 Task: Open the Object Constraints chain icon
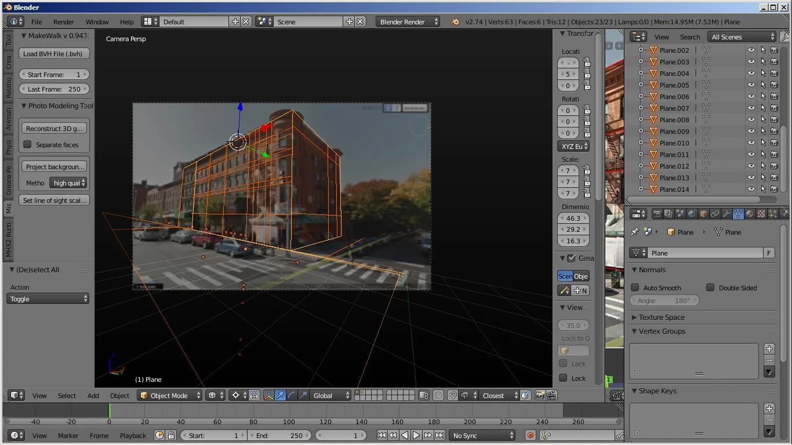[x=715, y=214]
